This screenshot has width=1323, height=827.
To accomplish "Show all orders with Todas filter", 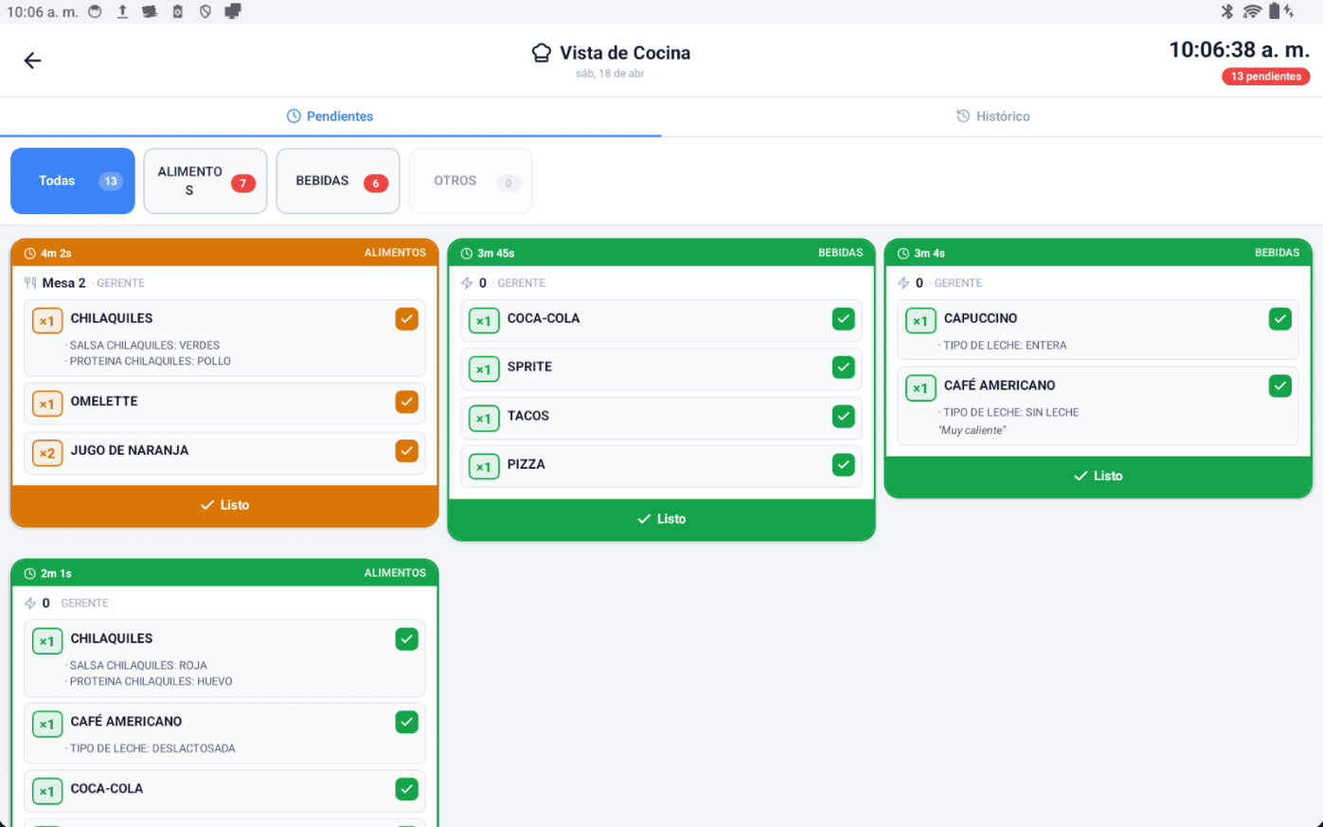I will click(x=73, y=181).
